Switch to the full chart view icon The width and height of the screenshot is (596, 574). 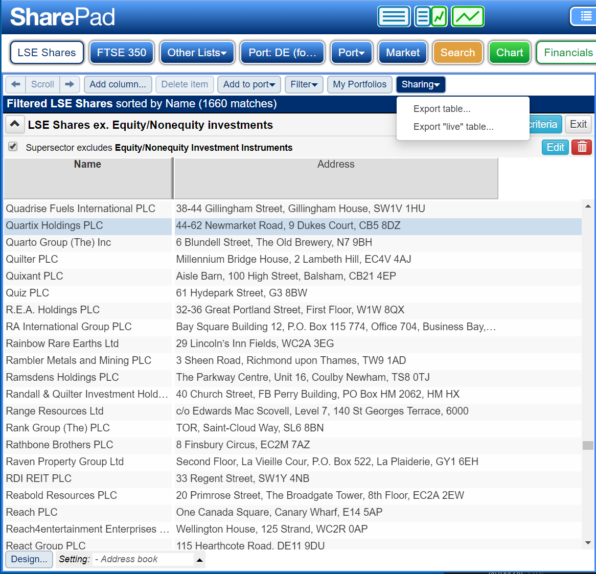[468, 17]
